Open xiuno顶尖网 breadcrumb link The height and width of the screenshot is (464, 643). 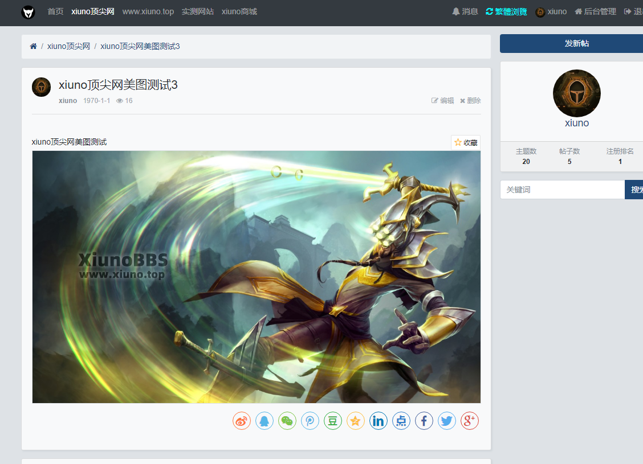(68, 46)
